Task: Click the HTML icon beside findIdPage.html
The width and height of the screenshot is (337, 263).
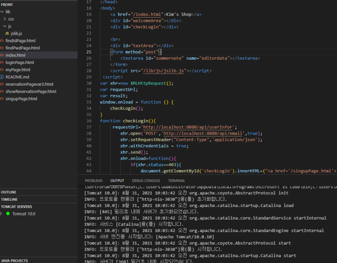Action: coord(2,41)
